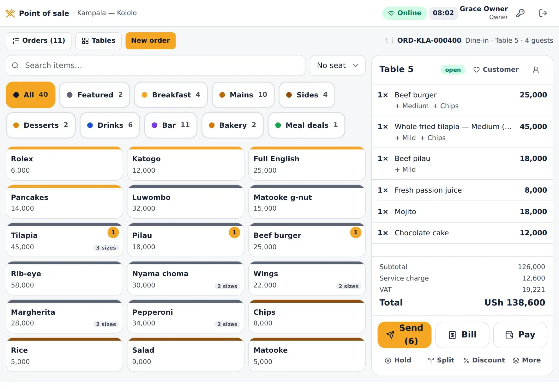This screenshot has height=389, width=559.
Task: Filter by Meal deals category
Action: tap(306, 125)
